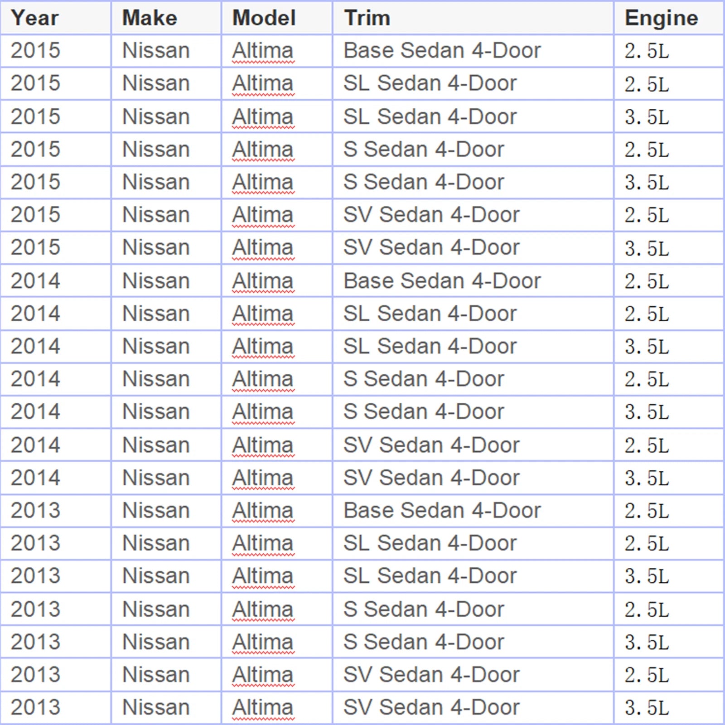
Task: Click Nissan in the 2015 SV Sedan 2.5L row
Action: pos(156,215)
